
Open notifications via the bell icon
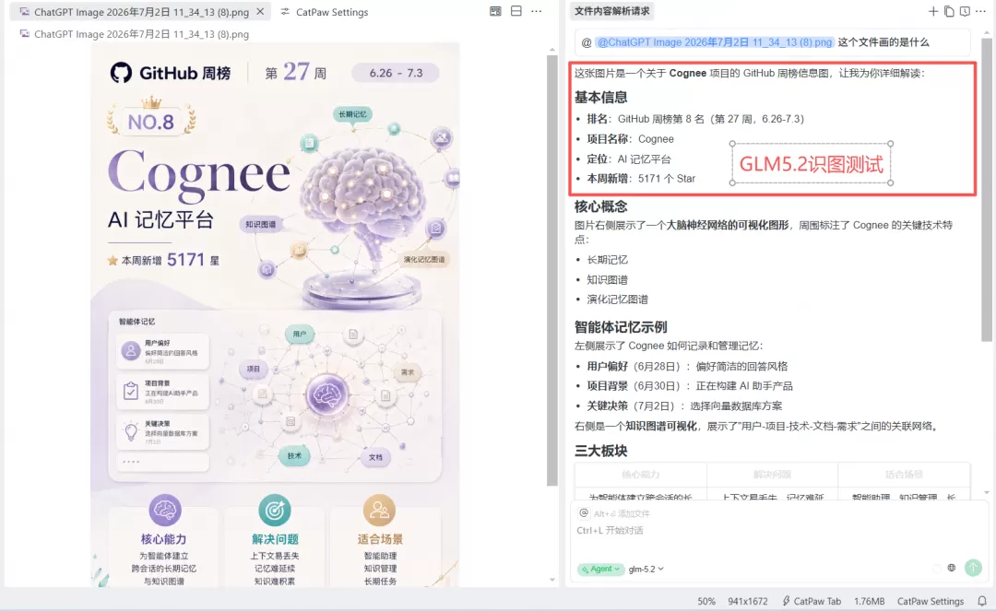[x=982, y=601]
